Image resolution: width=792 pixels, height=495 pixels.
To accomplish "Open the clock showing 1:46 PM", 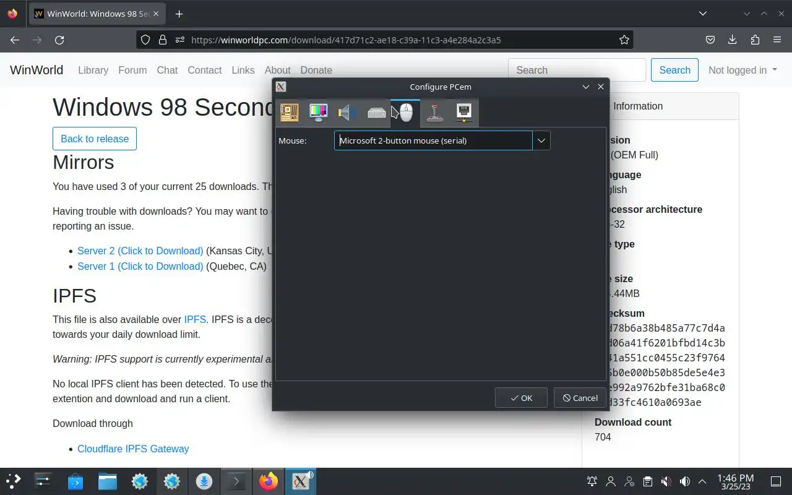I will pos(735,482).
